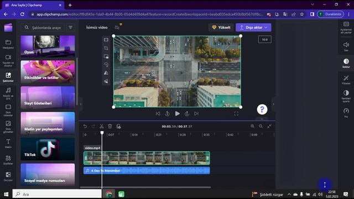The width and height of the screenshot is (354, 199).
Task: Collapse the timeline with the small chevron
Action: point(262,119)
